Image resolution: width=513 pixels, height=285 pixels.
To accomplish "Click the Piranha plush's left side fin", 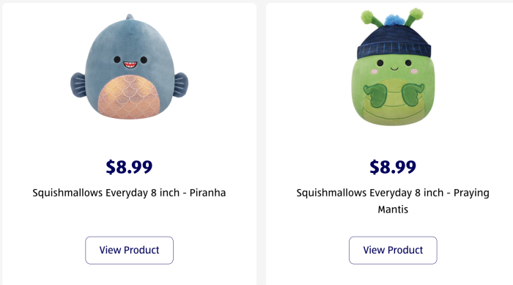I will tap(78, 85).
